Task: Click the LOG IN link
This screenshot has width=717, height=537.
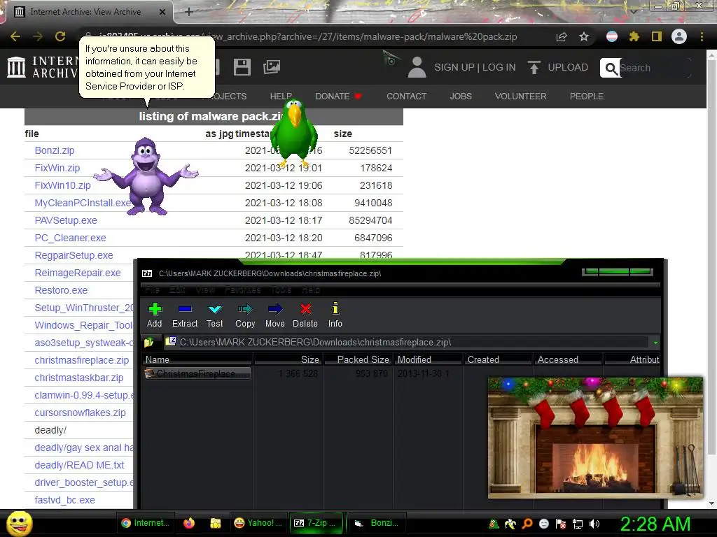Action: [499, 67]
